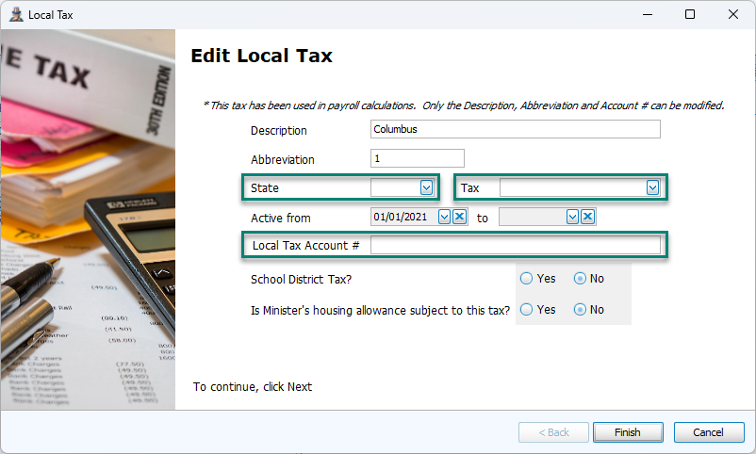
Task: Open the State dropdown list
Action: pyautogui.click(x=426, y=187)
